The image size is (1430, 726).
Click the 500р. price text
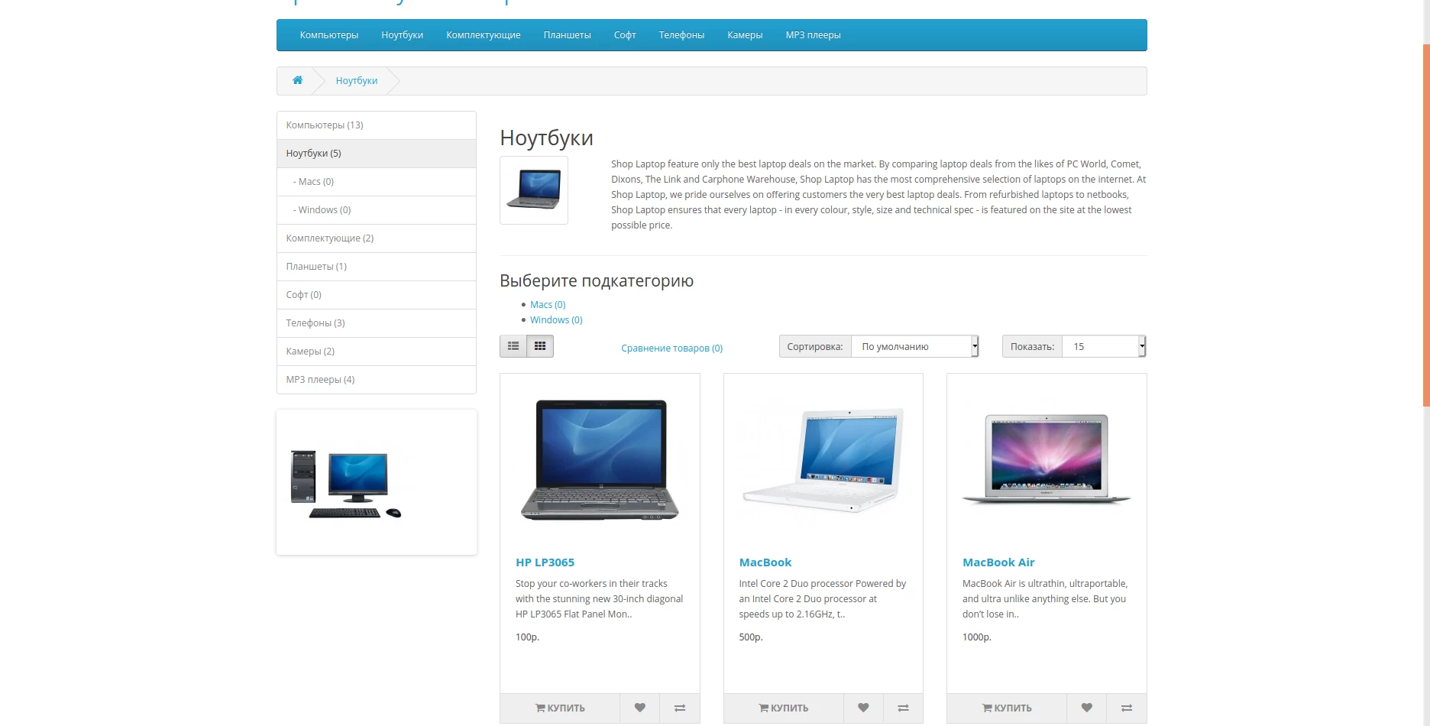point(751,637)
